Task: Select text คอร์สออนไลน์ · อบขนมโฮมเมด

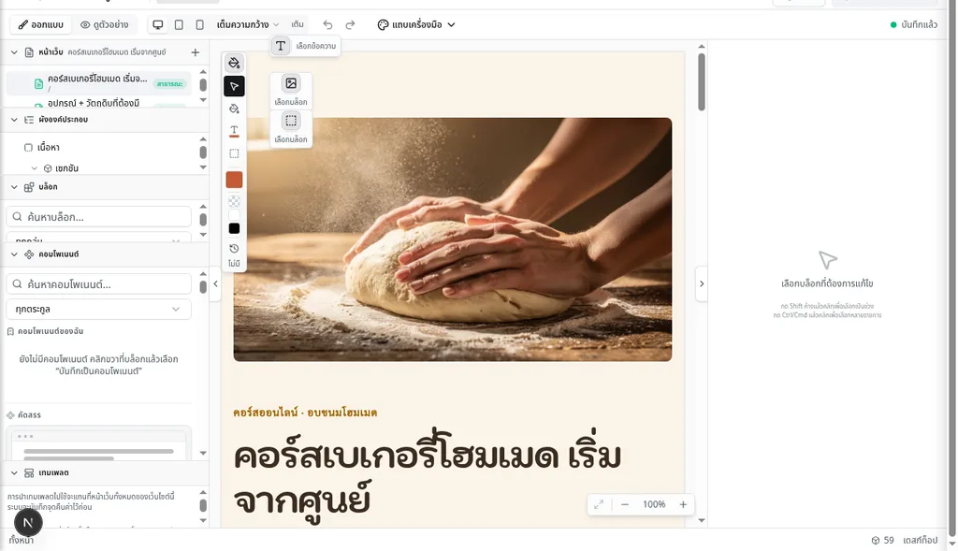Action: pyautogui.click(x=305, y=413)
